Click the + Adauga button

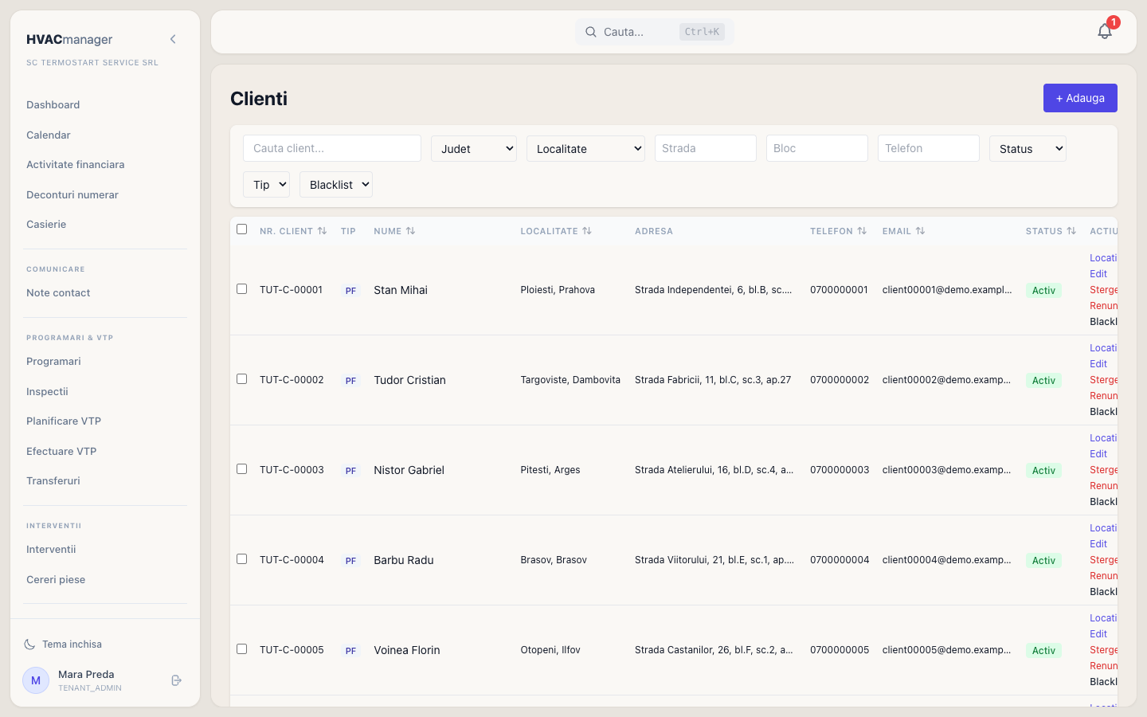point(1080,98)
